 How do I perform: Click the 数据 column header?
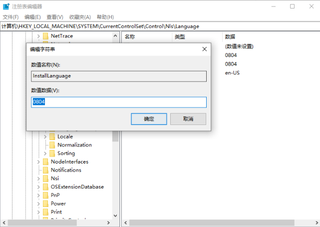230,36
